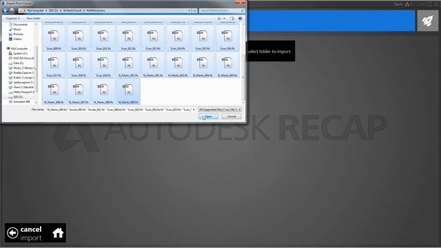Select the Scan_017.fls file icon

click(54, 63)
